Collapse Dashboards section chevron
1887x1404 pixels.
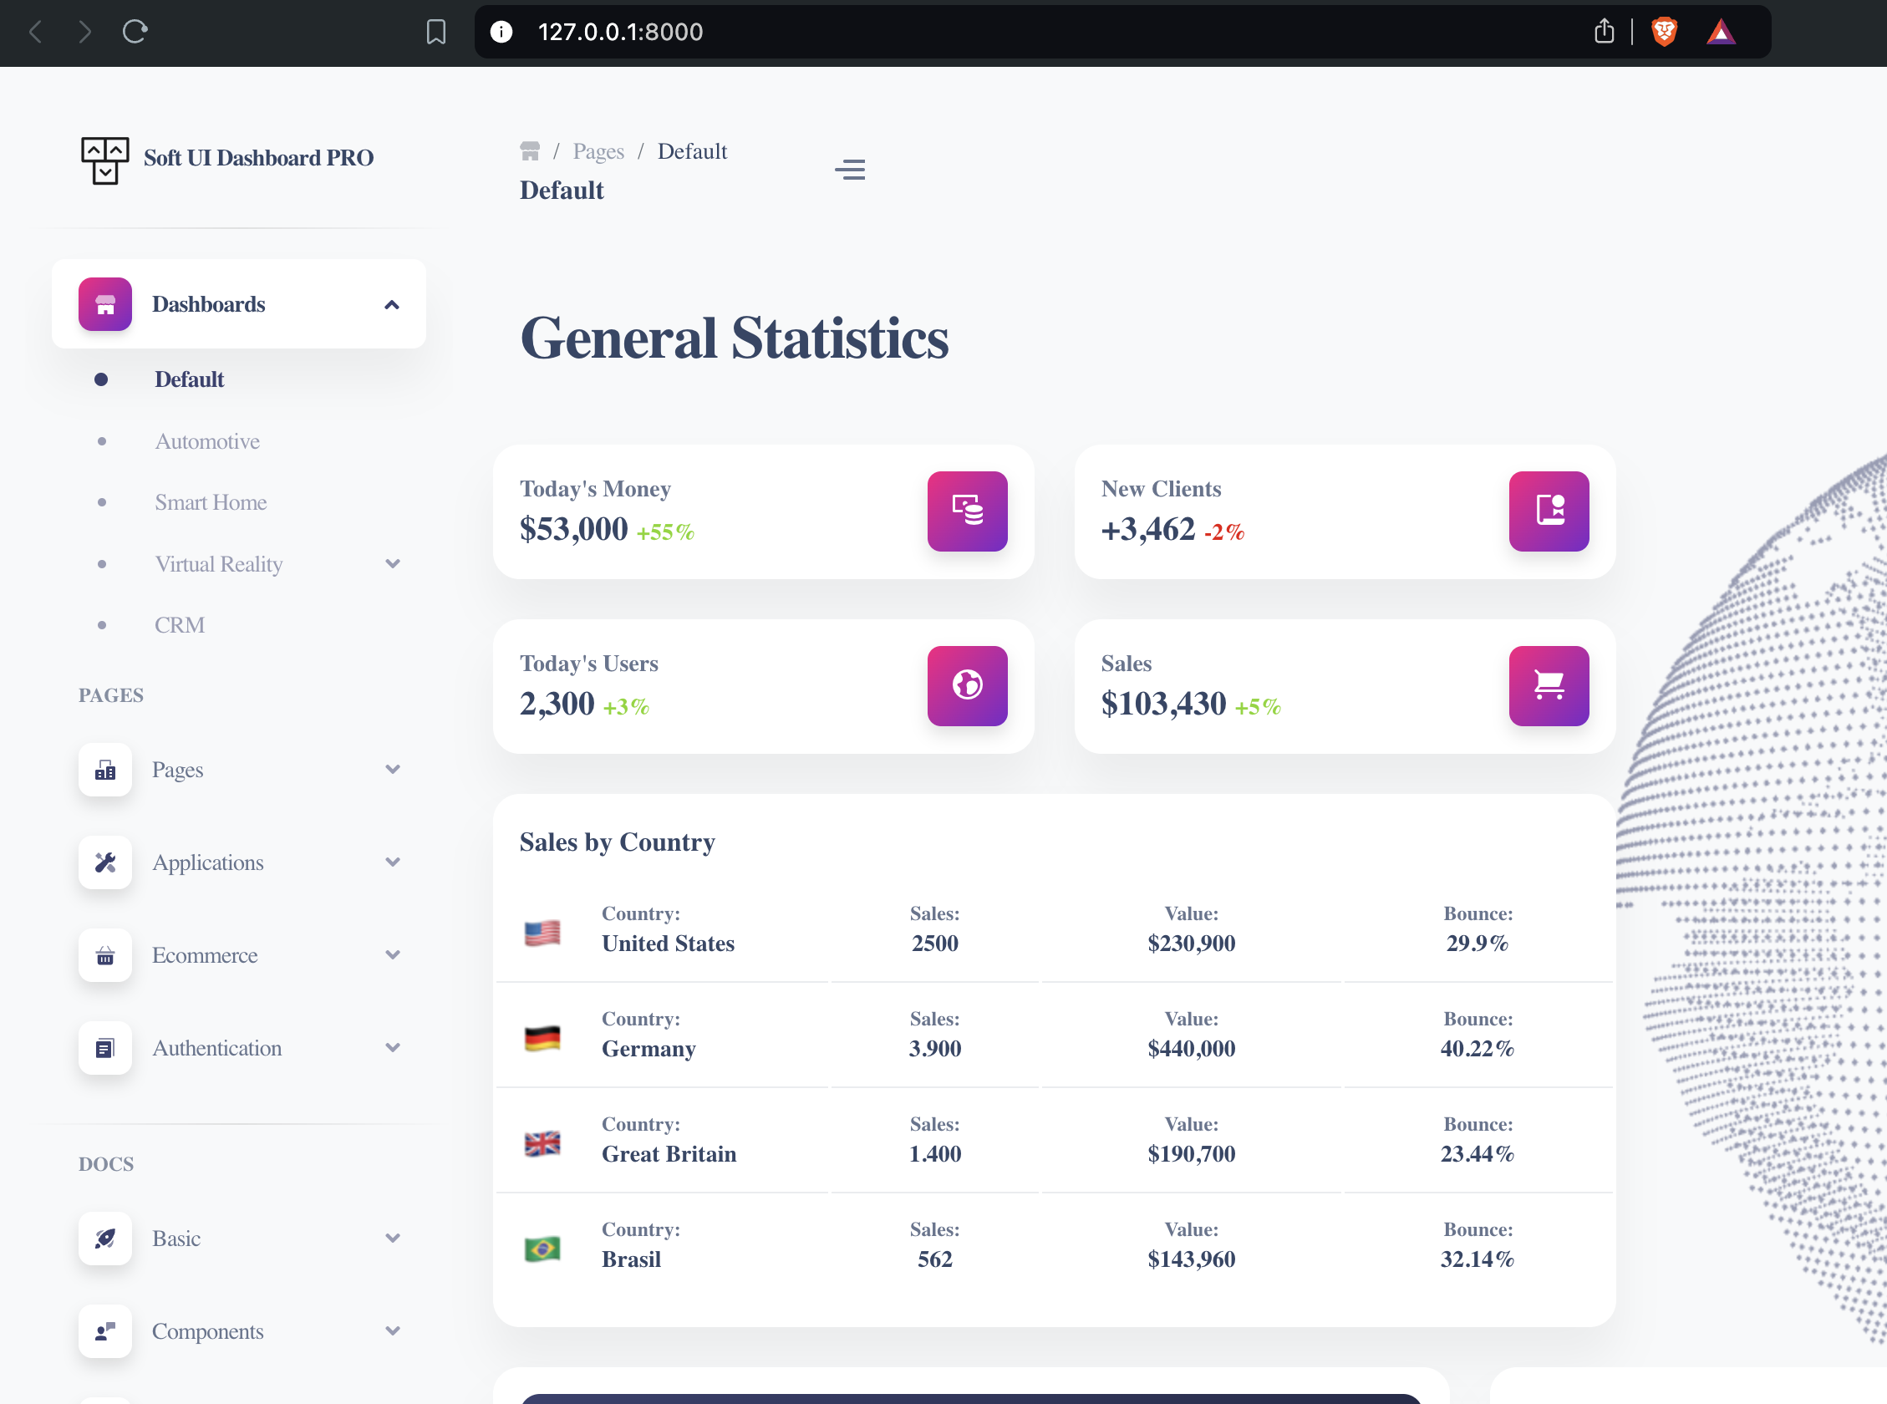(x=392, y=305)
